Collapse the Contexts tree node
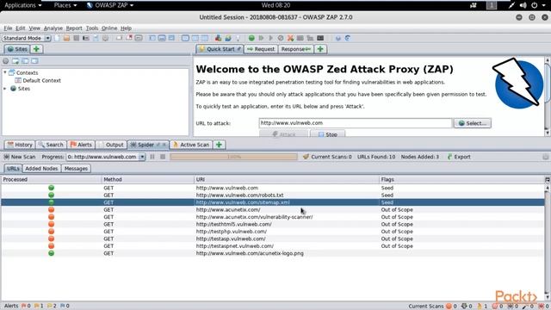Image resolution: width=551 pixels, height=310 pixels. pos(5,72)
